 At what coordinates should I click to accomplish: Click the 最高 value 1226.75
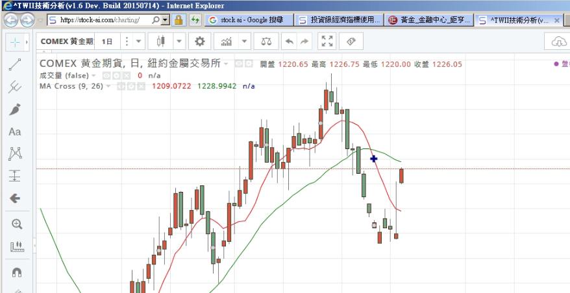click(x=344, y=65)
